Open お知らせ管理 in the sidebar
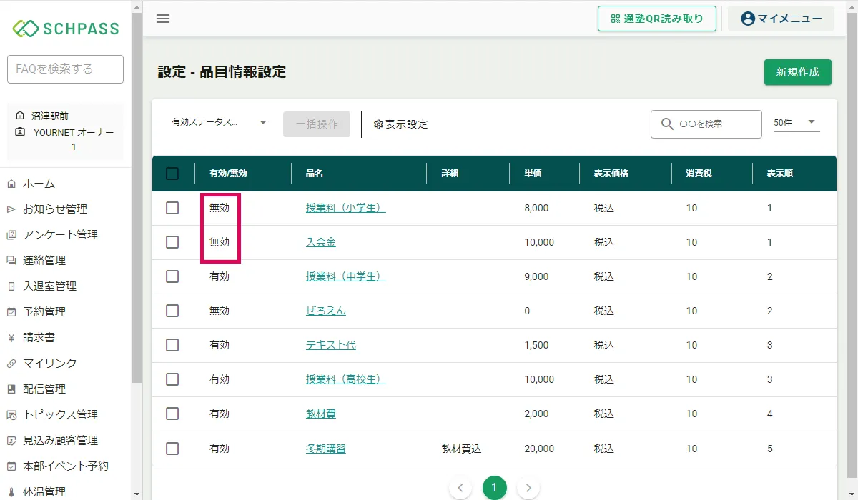 pyautogui.click(x=55, y=209)
